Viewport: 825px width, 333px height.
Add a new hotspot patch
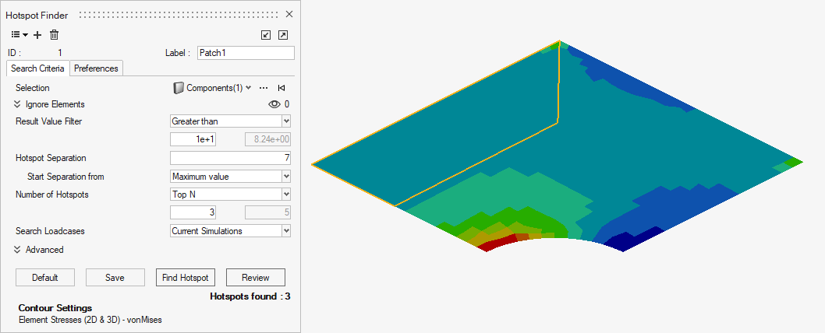tap(37, 35)
